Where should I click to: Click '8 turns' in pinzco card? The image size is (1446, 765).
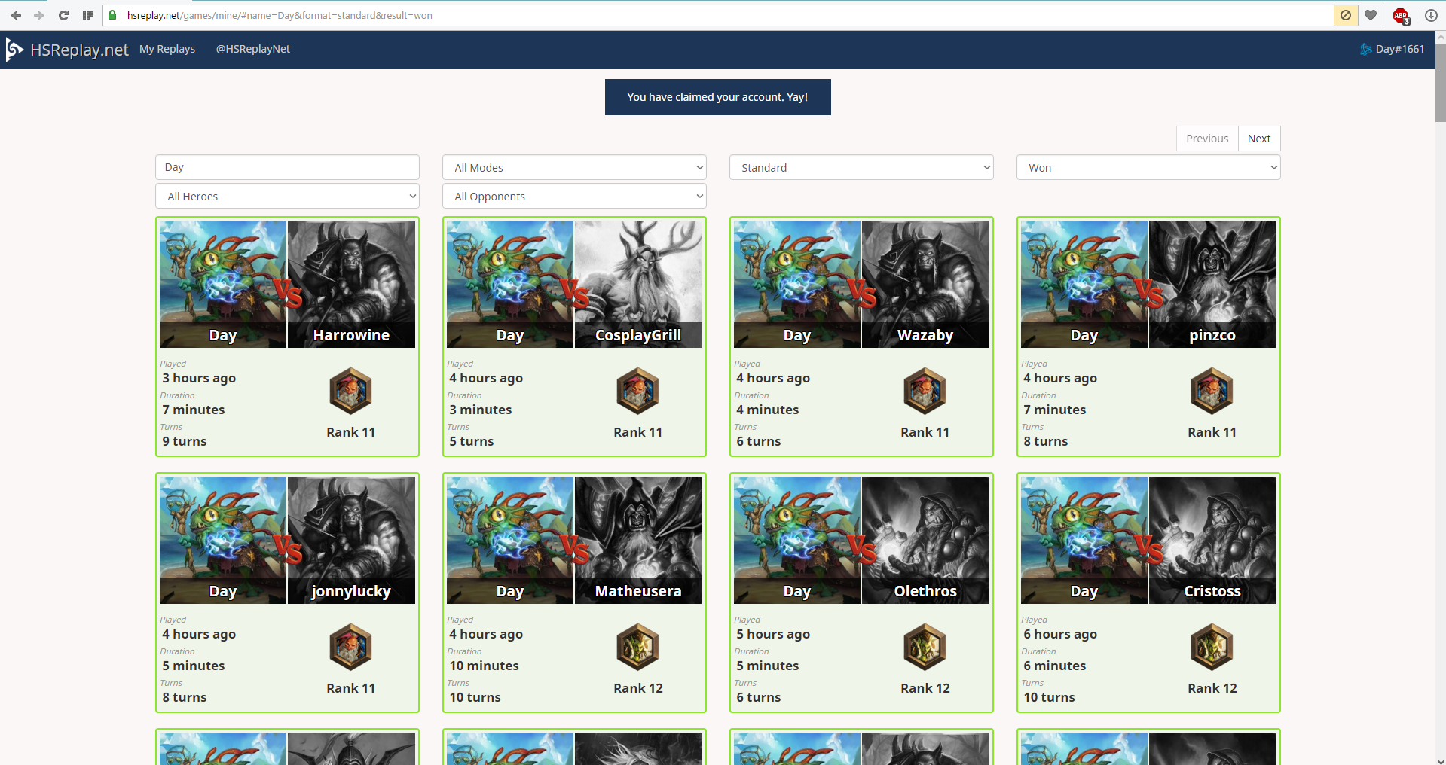click(1045, 441)
